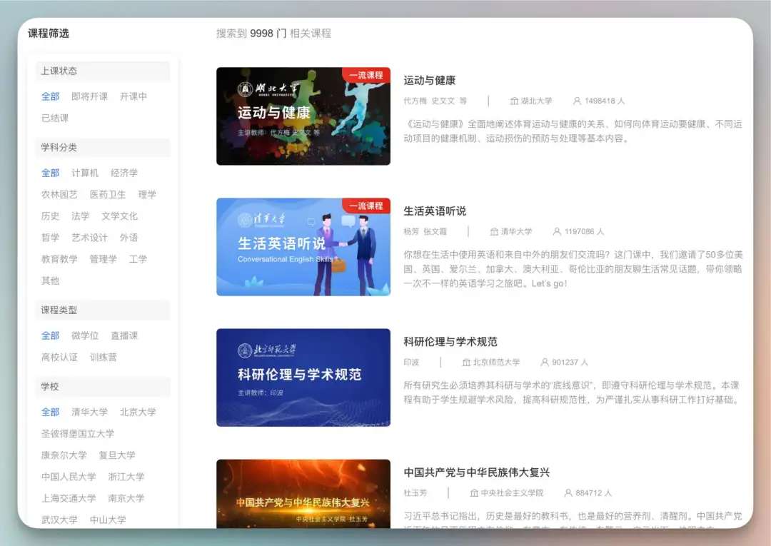This screenshot has height=546, width=771.
Task: Filter by 直播课 course type
Action: [x=124, y=336]
